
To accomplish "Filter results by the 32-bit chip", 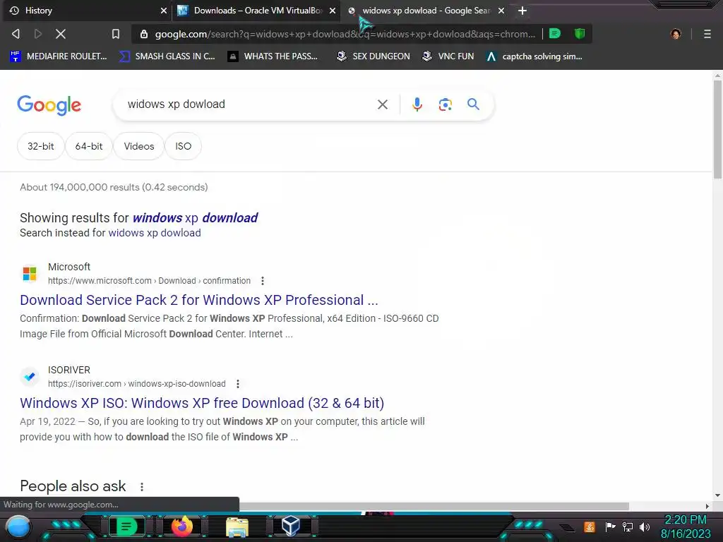I will [40, 146].
